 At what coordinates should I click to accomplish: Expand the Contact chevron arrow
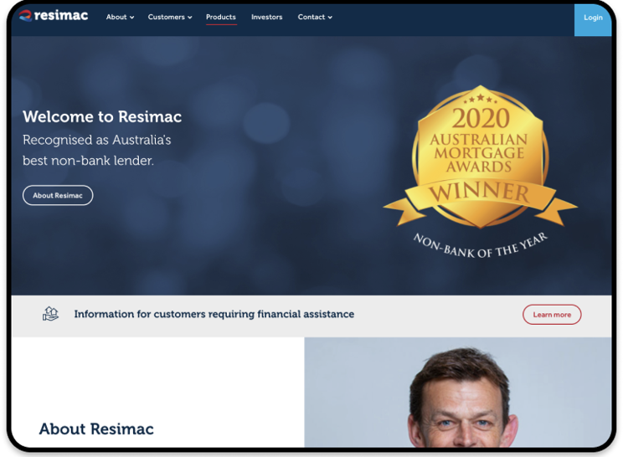point(330,18)
